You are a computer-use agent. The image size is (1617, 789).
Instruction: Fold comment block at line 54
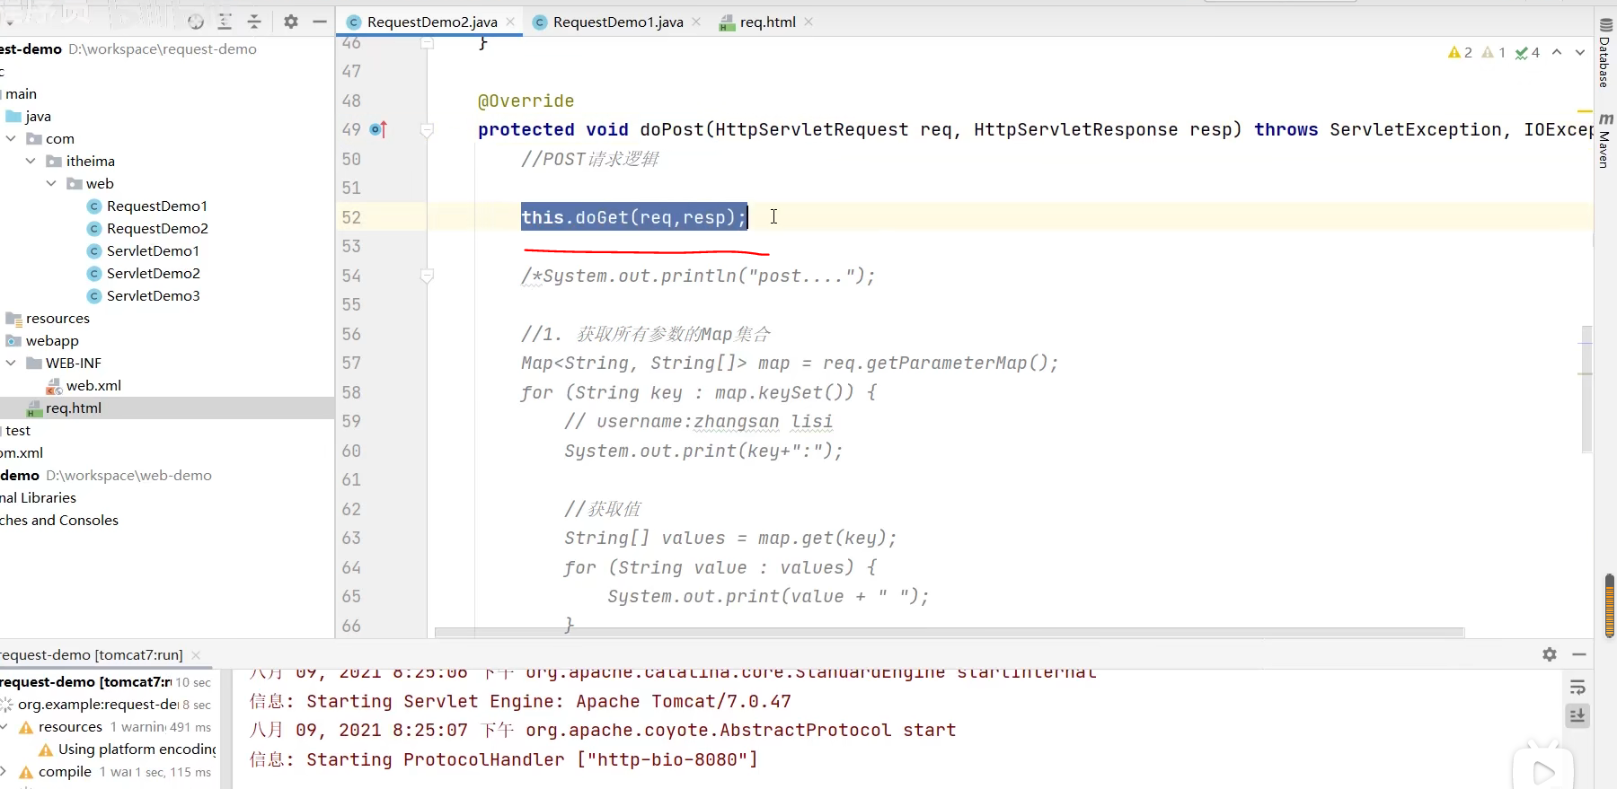tap(428, 276)
